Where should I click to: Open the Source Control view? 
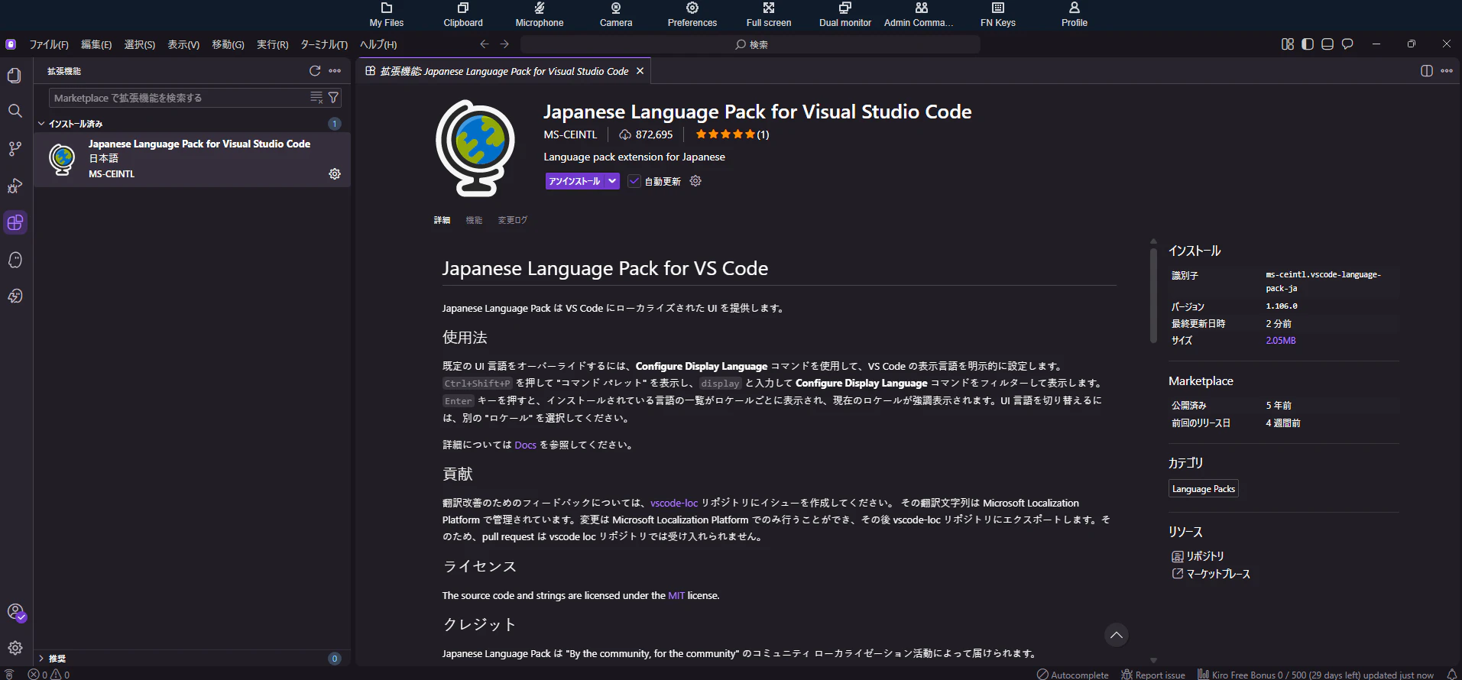(x=15, y=148)
